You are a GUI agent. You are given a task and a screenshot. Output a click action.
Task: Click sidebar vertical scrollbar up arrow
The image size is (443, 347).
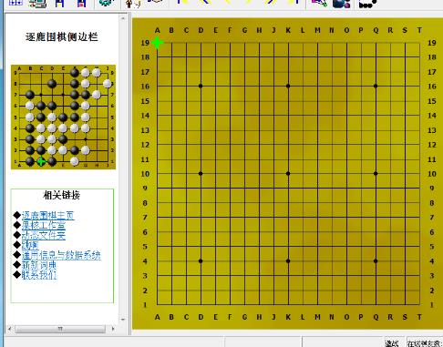point(123,18)
